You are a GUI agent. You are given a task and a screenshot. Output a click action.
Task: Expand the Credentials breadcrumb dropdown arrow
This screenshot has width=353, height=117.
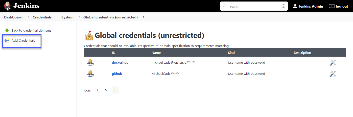57,17
